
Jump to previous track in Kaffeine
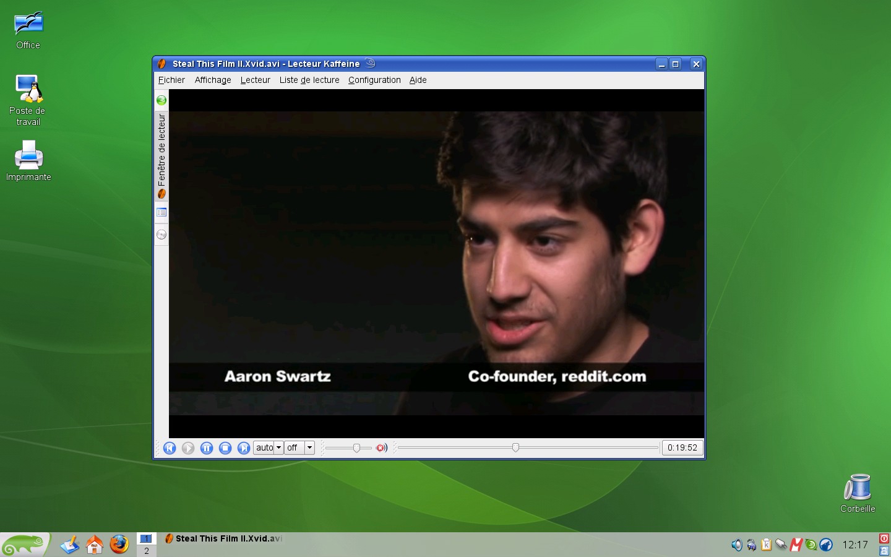click(x=170, y=447)
